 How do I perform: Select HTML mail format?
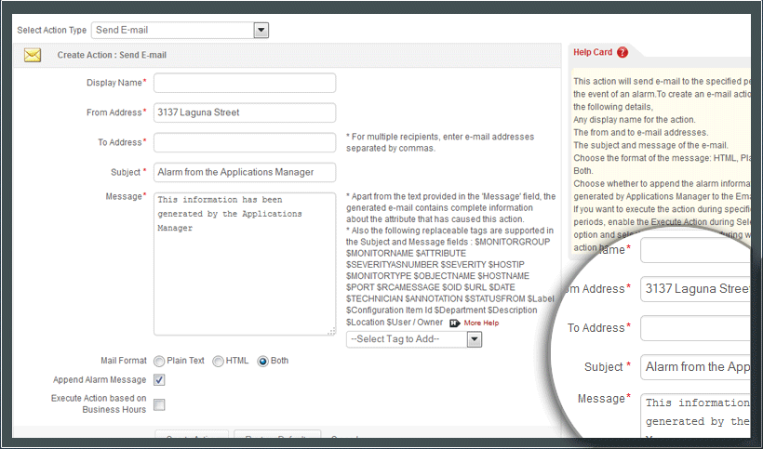pos(218,361)
